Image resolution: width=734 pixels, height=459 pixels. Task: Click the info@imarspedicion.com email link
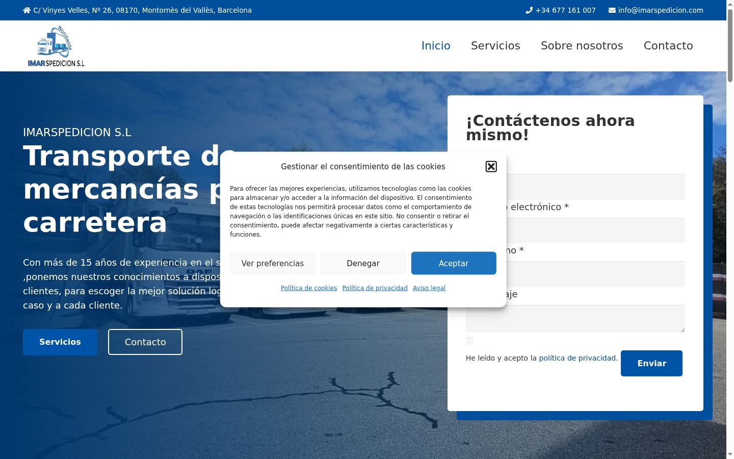[661, 10]
